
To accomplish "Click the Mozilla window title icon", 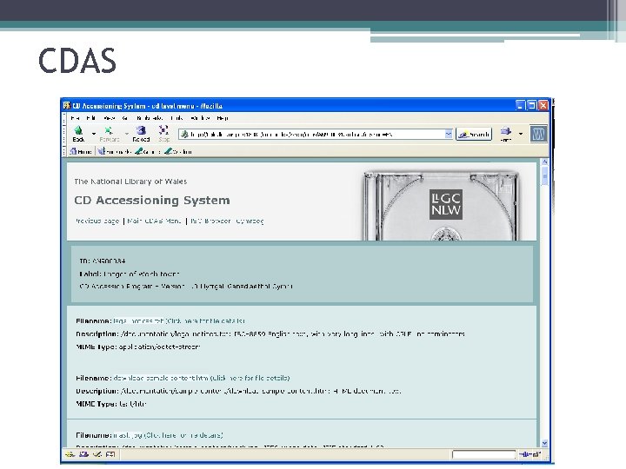I will [x=67, y=106].
